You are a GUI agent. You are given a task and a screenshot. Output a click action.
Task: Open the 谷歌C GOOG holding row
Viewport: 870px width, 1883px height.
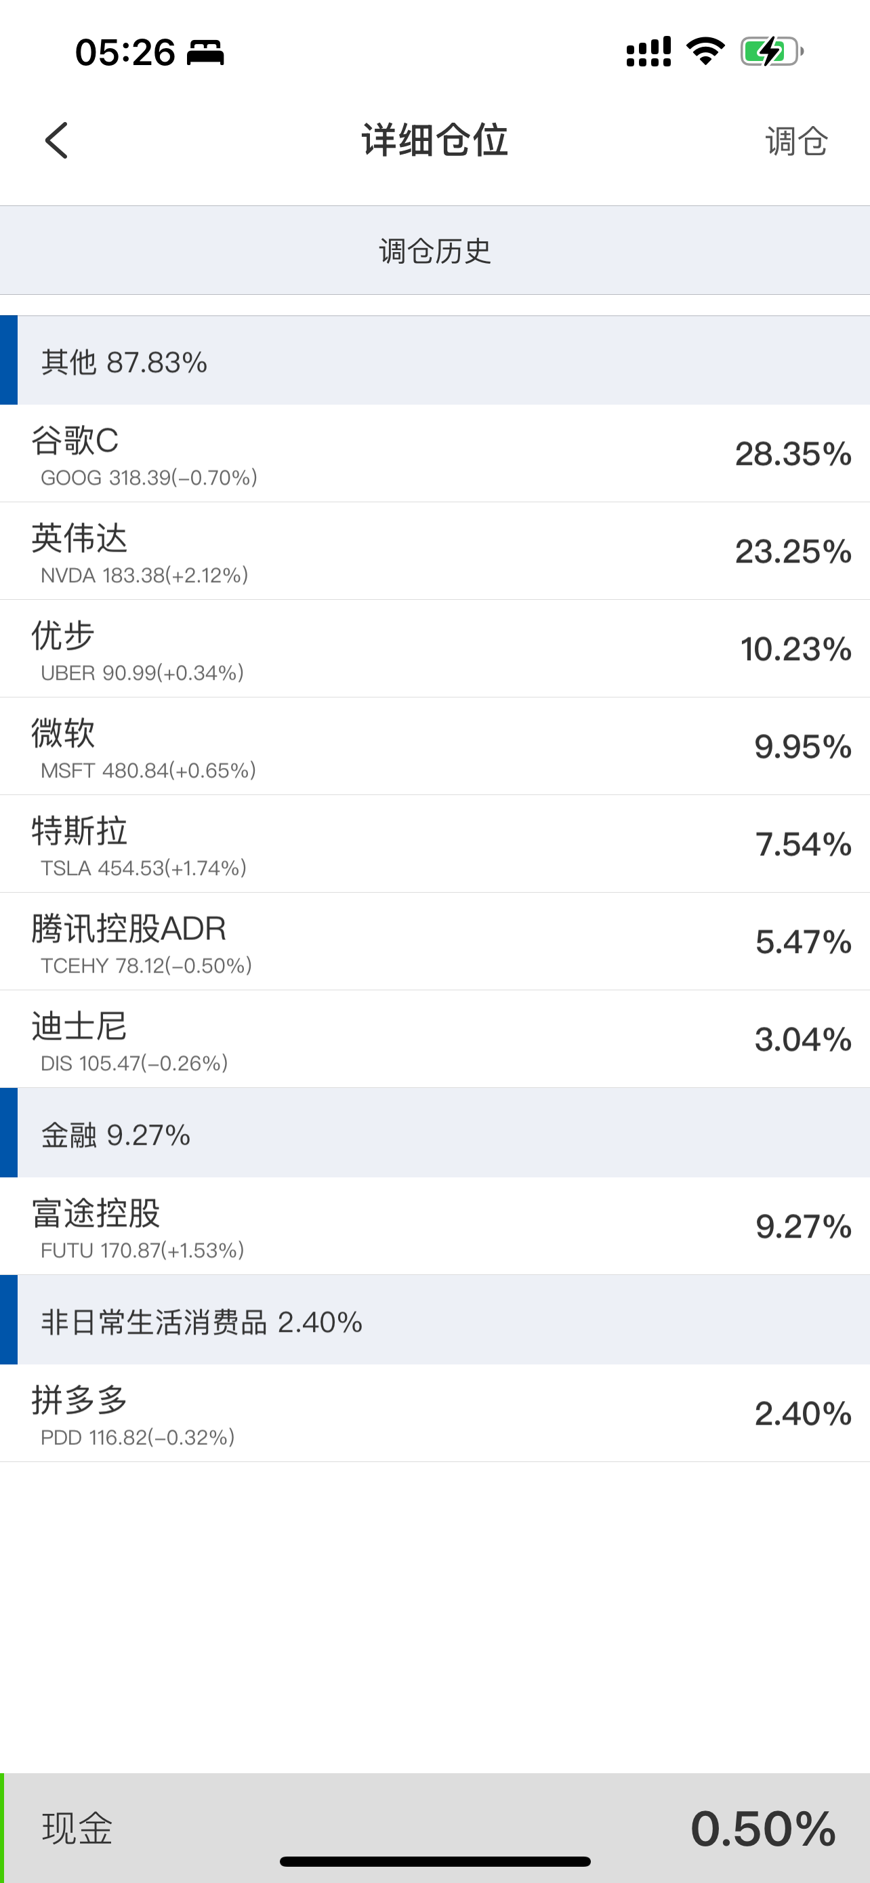click(x=436, y=454)
